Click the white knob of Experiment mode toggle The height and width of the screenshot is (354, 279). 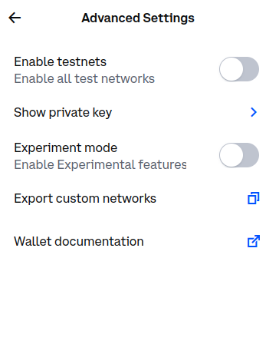(x=231, y=155)
